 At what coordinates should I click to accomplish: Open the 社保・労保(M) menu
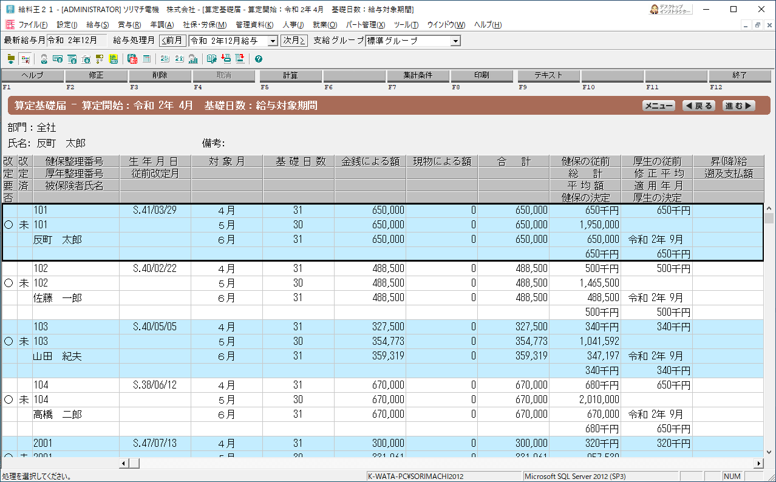point(205,25)
